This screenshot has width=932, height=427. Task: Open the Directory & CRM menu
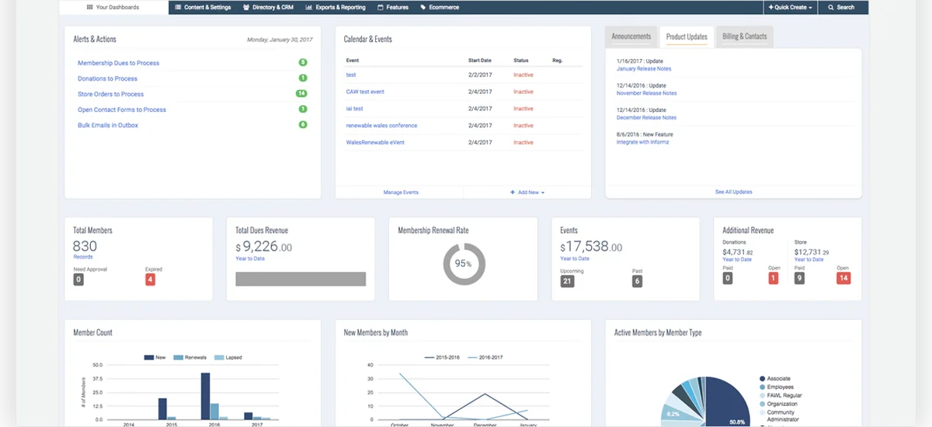tap(268, 7)
